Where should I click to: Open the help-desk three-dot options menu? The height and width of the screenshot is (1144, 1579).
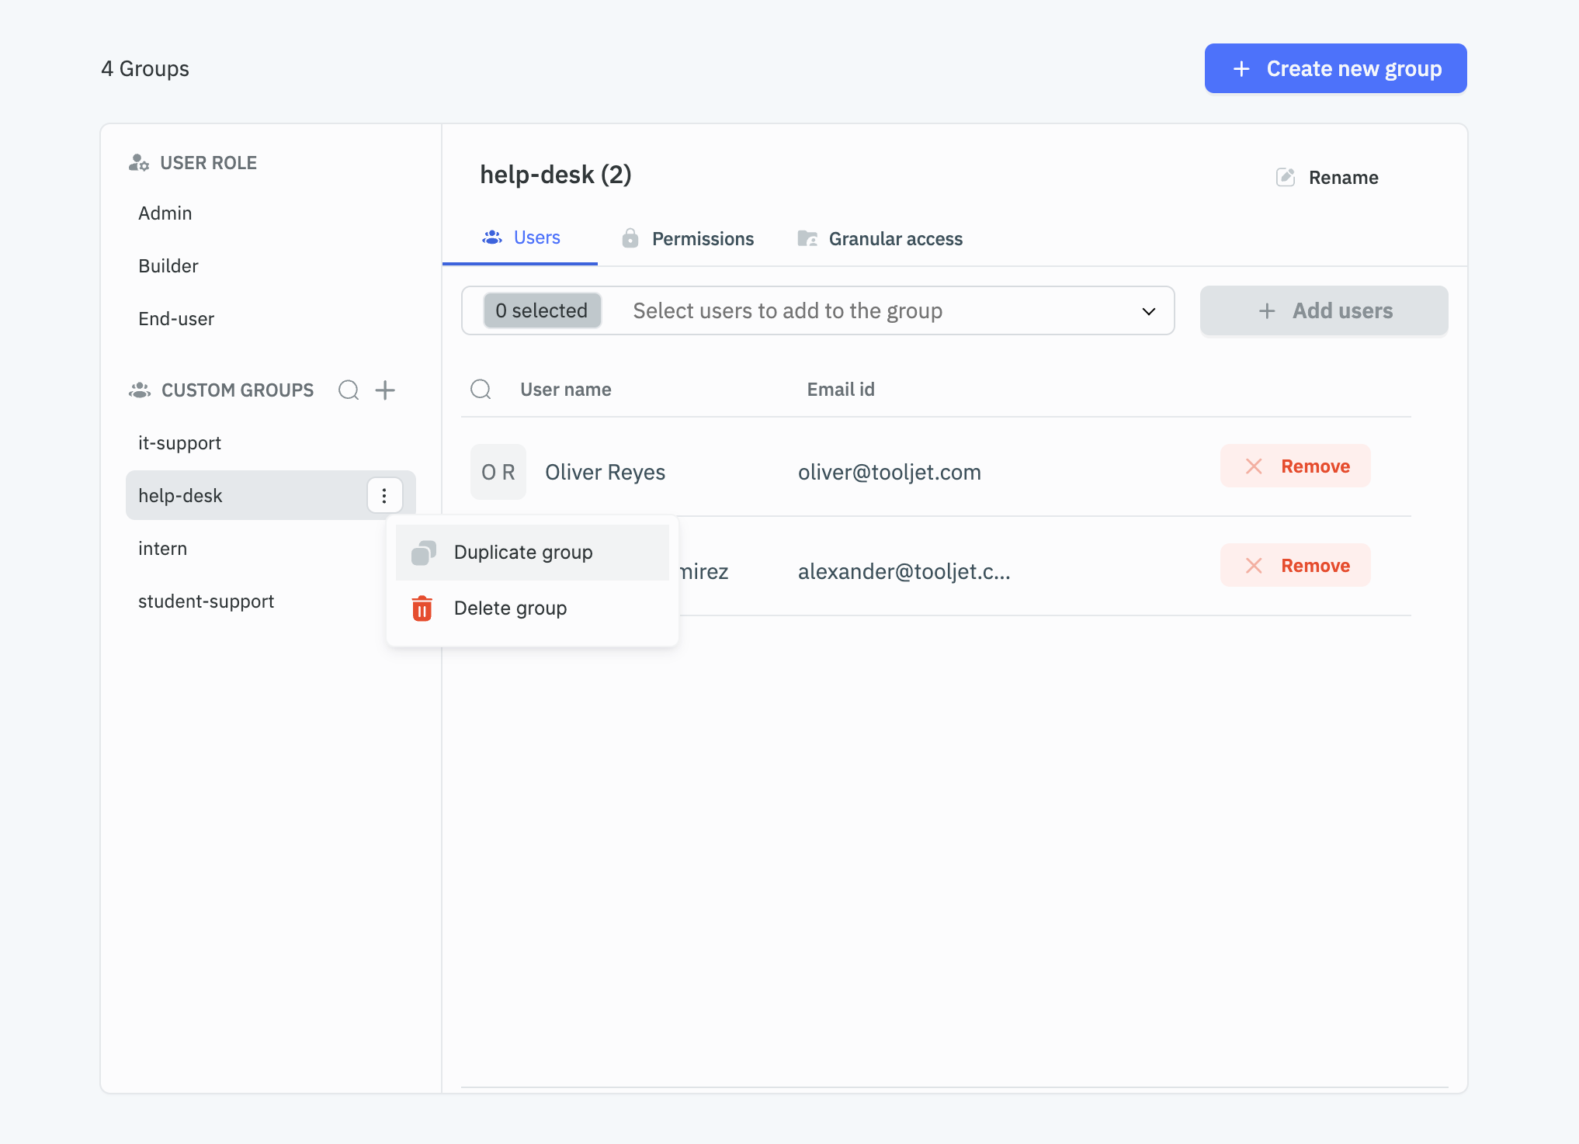pos(384,495)
